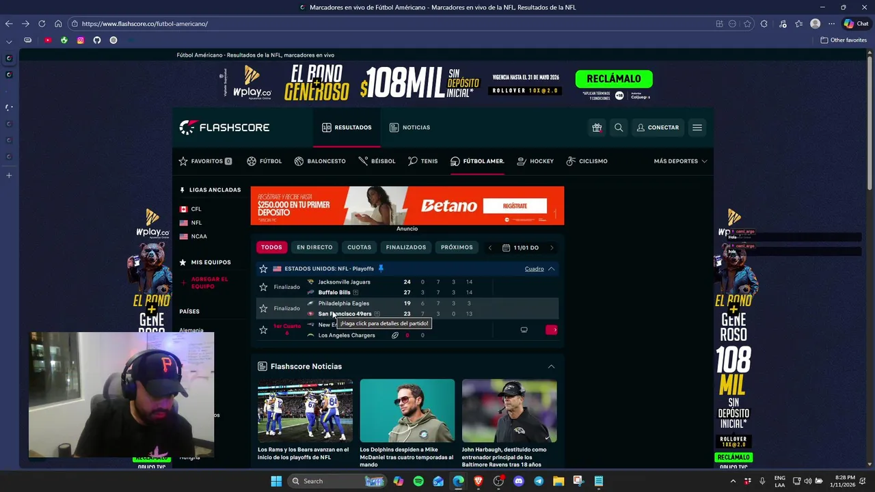The image size is (875, 492).
Task: Star the live Chargers match
Action: [263, 330]
